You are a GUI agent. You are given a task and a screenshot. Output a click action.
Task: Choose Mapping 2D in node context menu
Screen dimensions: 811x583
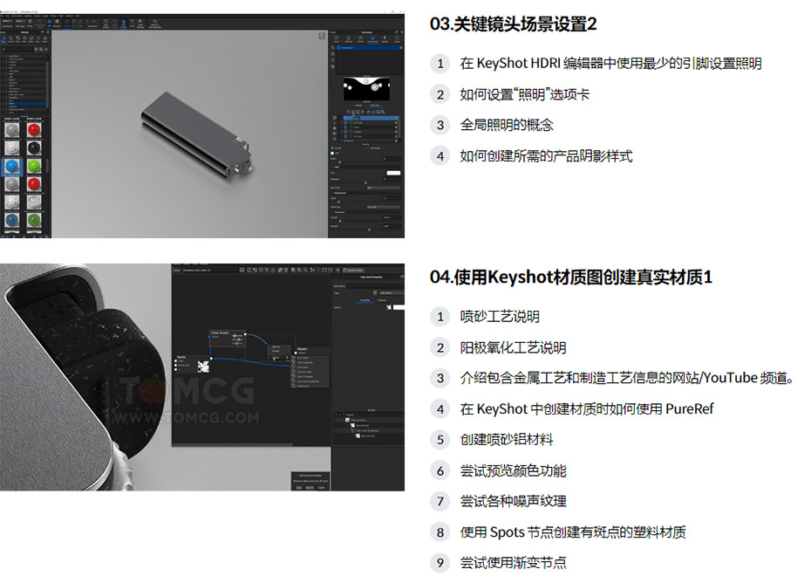310,386
